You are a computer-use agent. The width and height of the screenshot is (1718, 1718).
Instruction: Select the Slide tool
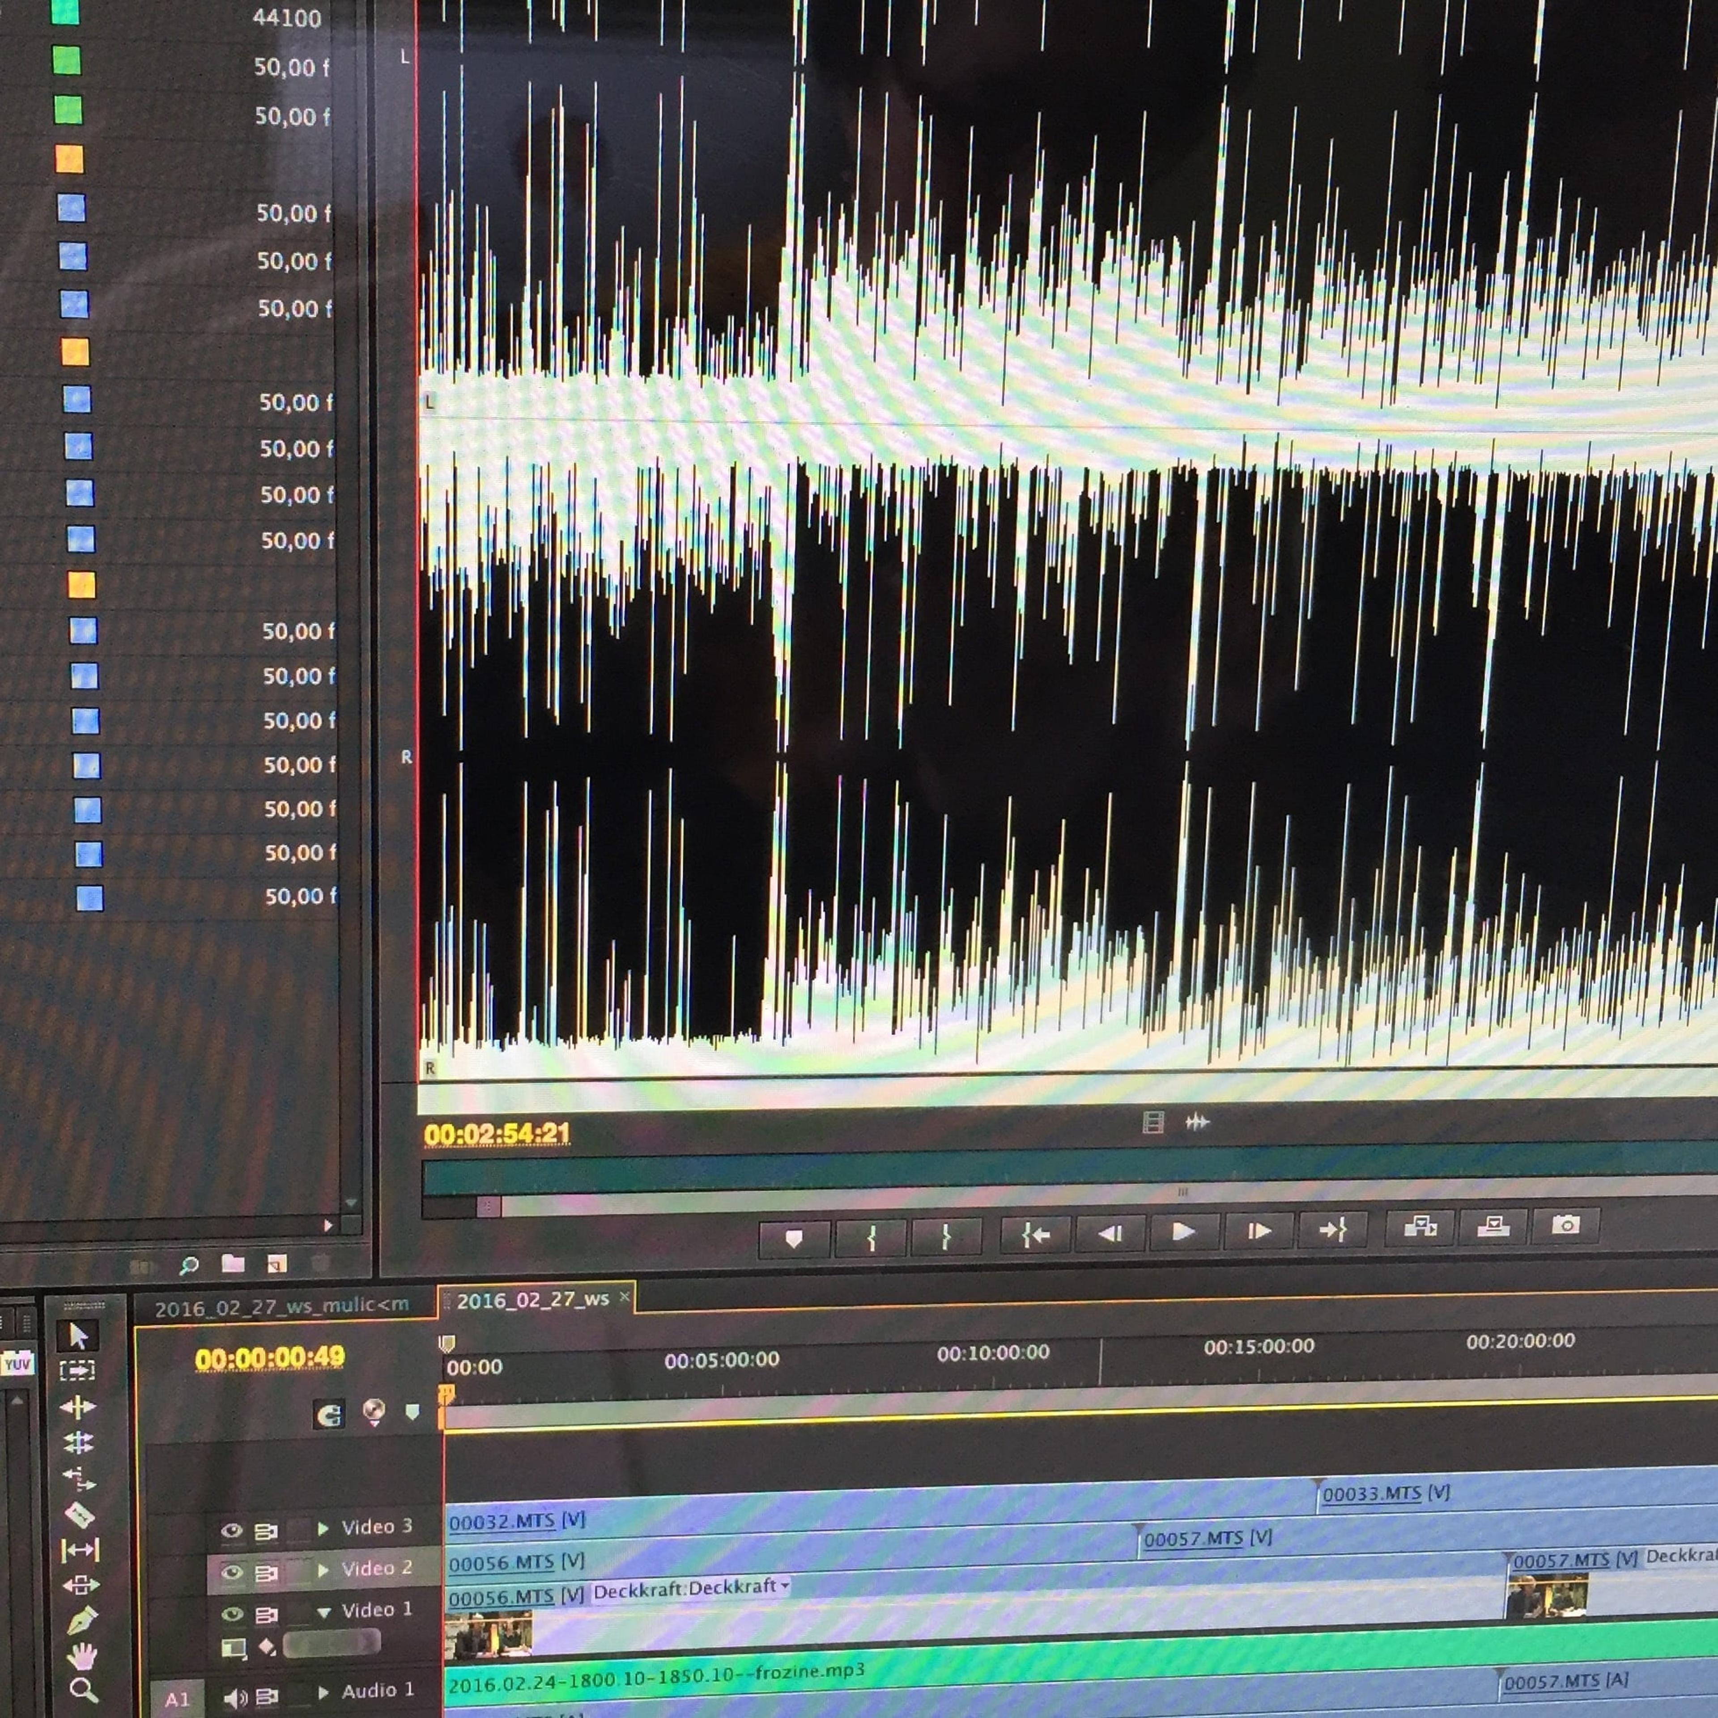(x=81, y=1585)
